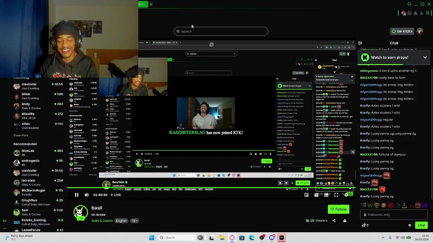The image size is (433, 243).
Task: Open lacroixia recommended channel
Action: click(x=38, y=182)
